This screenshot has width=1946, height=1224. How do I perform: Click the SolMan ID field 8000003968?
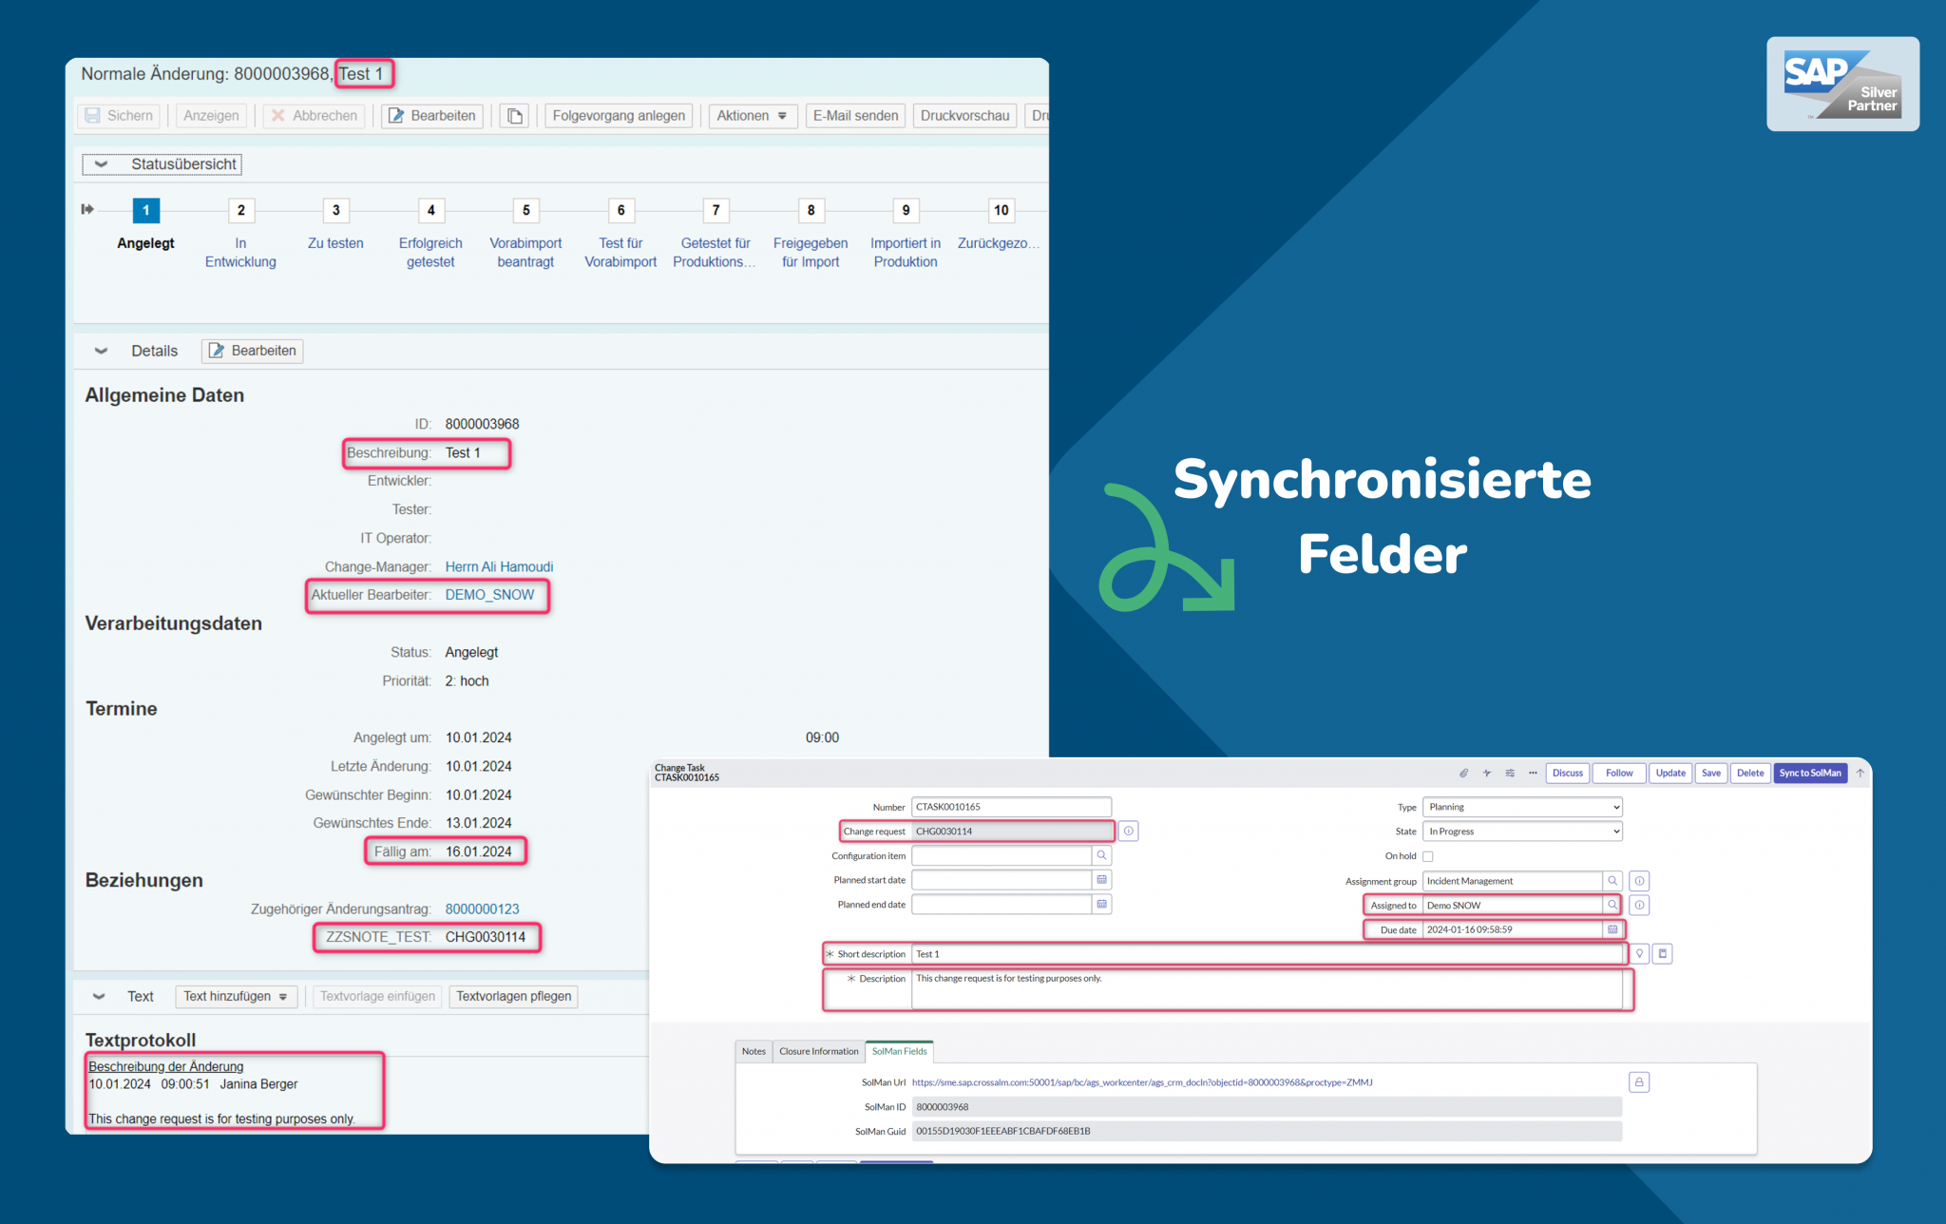point(1267,1107)
